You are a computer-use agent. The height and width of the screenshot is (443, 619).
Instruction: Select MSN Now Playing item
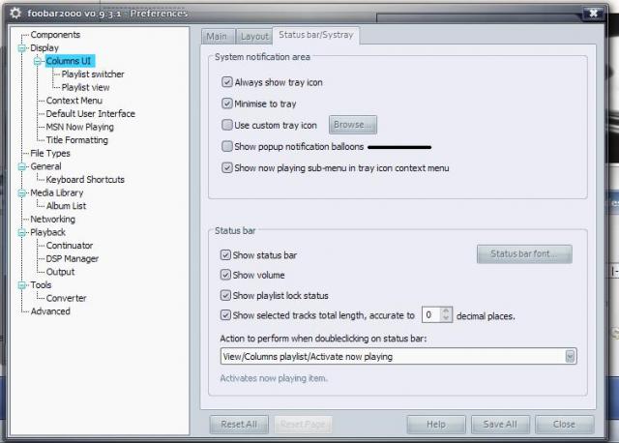pos(79,127)
